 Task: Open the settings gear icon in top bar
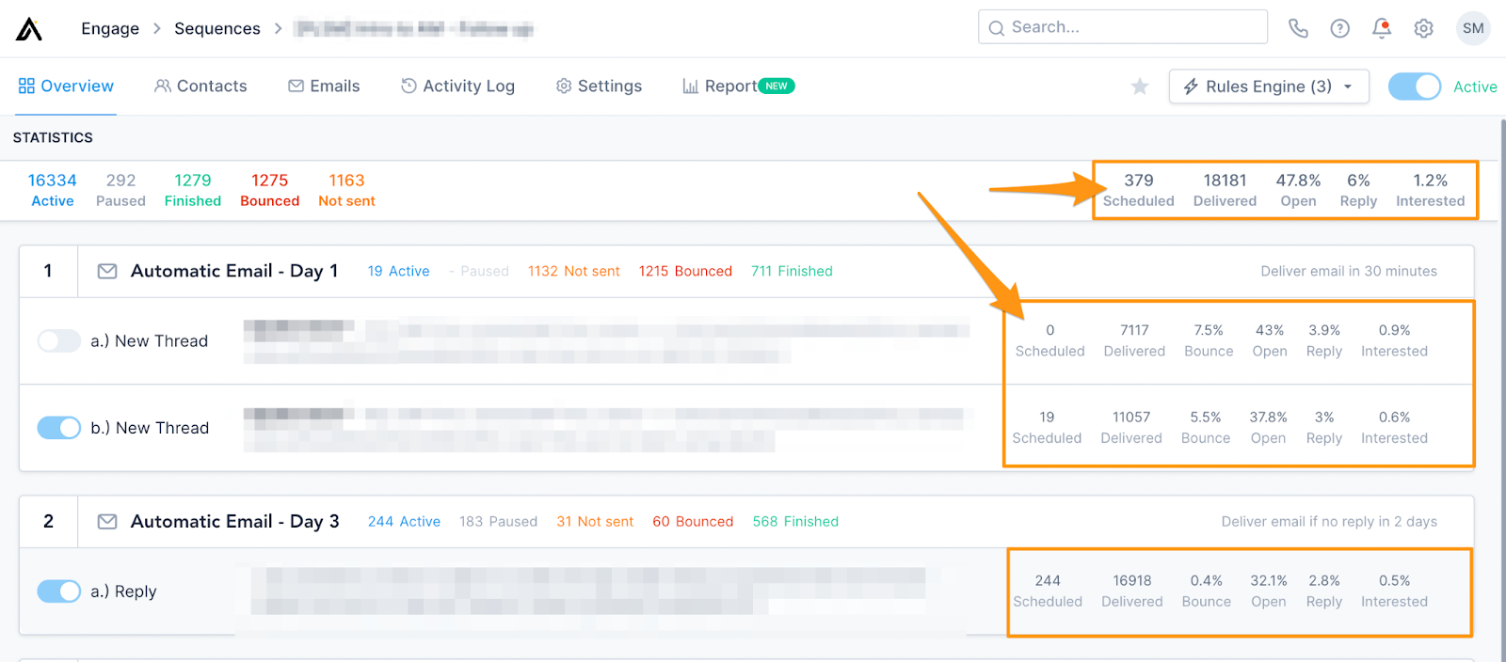(x=1423, y=28)
